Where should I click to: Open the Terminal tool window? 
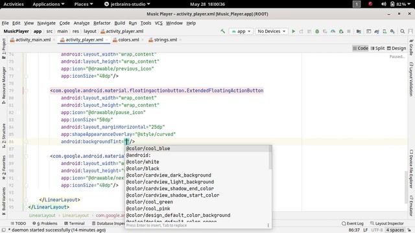[x=75, y=223]
